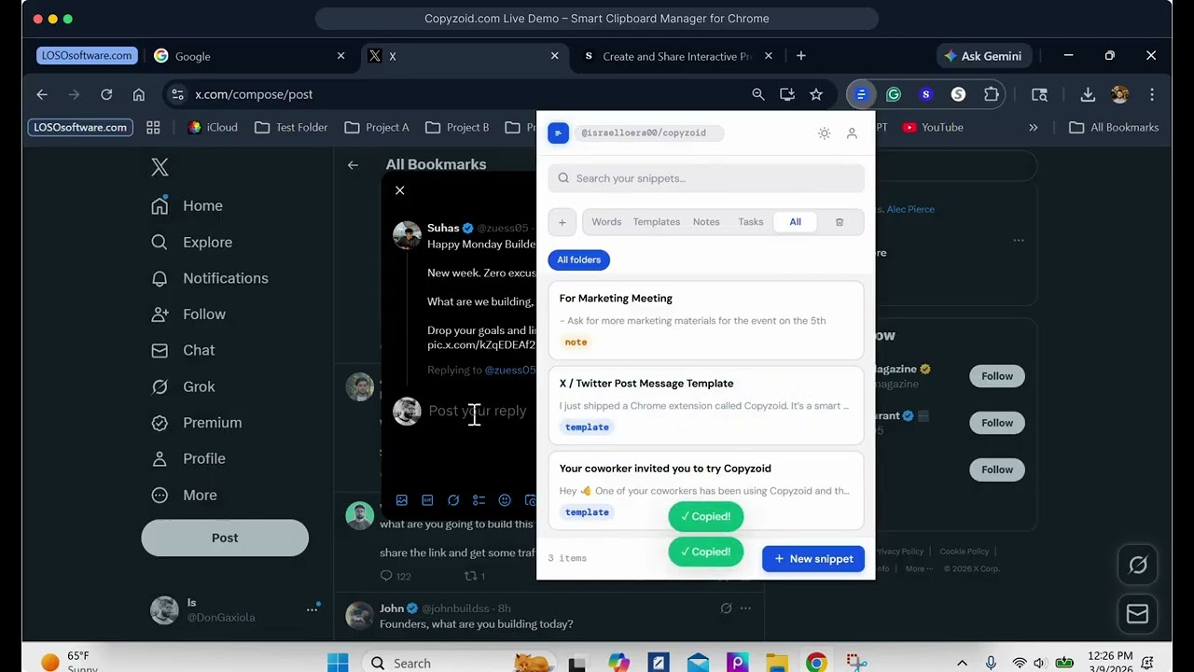Click the Post your reply field

click(x=478, y=411)
